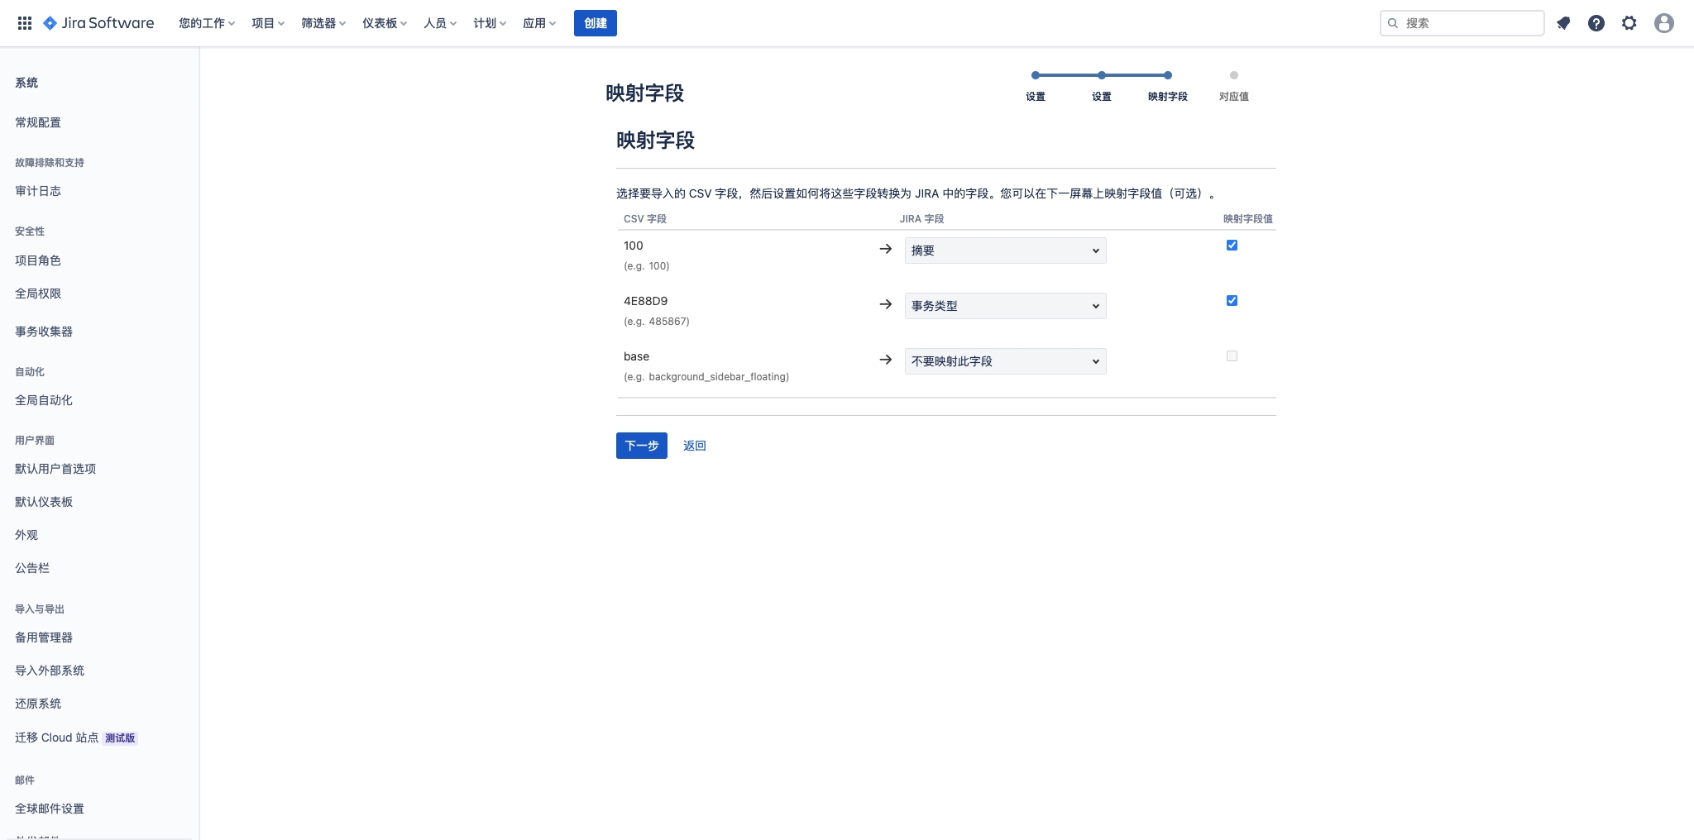Open the settings gear icon
This screenshot has height=840, width=1694.
pyautogui.click(x=1629, y=23)
